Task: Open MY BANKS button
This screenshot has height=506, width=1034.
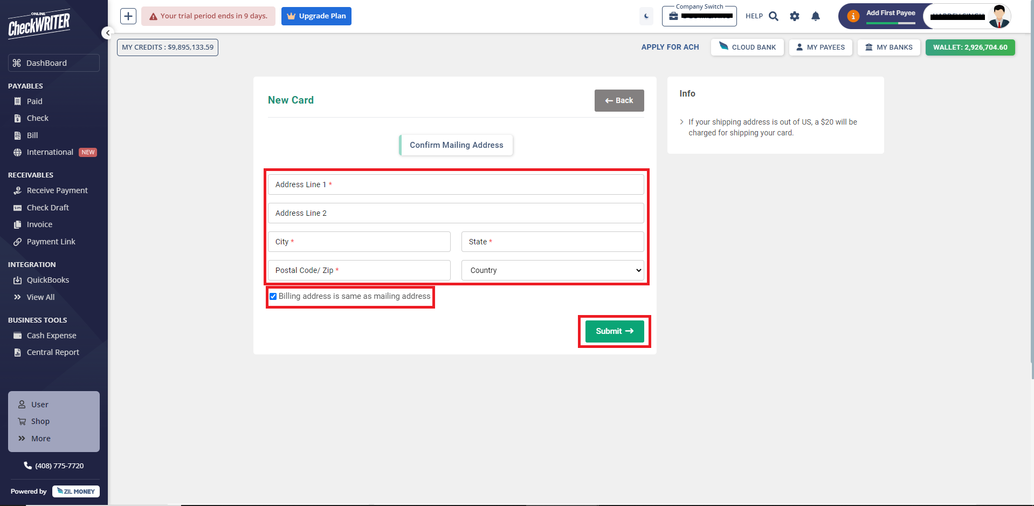Action: (x=889, y=47)
